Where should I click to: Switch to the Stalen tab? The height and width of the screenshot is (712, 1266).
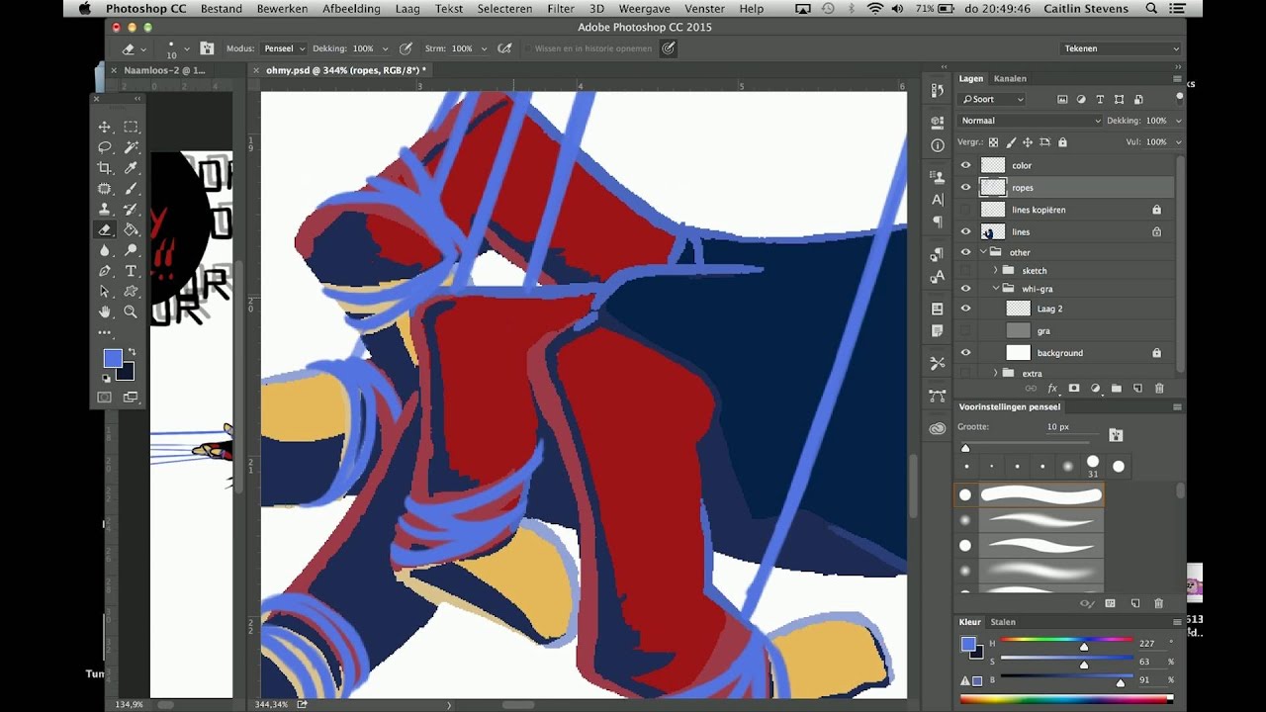(x=1003, y=622)
